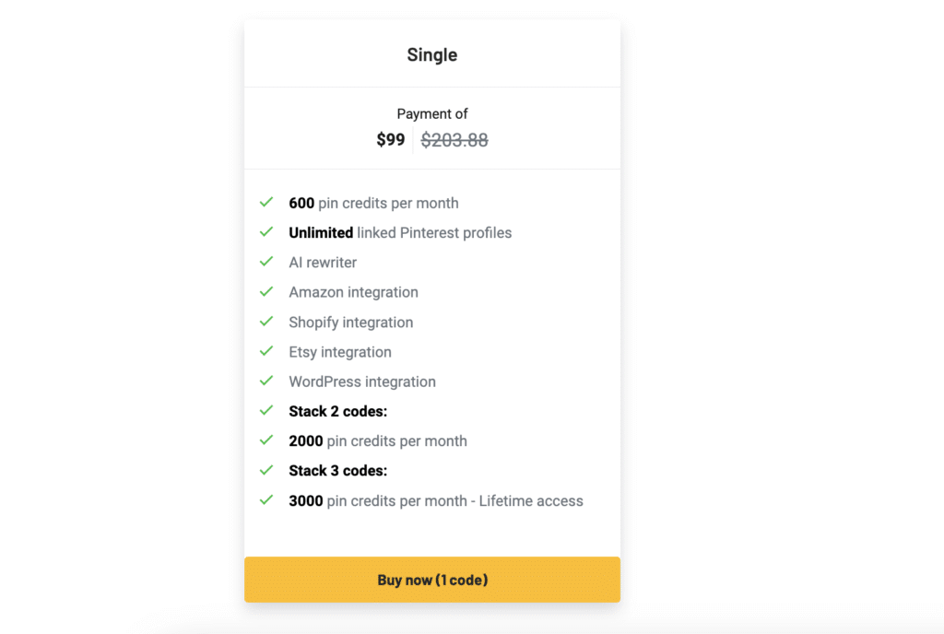The width and height of the screenshot is (944, 634).
Task: Select the checkmark beside 3000 pin credits
Action: (x=266, y=500)
